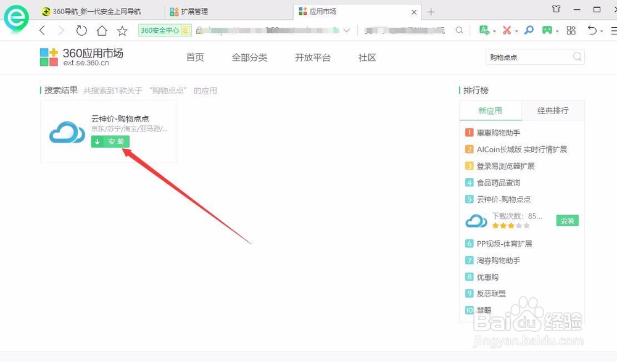Click the undo closed tab icon
The image size is (617, 362).
[592, 30]
